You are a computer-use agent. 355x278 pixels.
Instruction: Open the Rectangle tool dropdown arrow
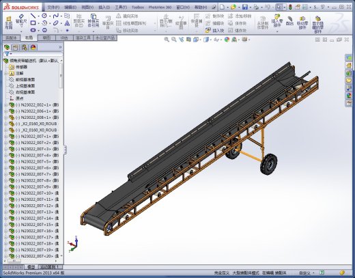[x=39, y=23]
